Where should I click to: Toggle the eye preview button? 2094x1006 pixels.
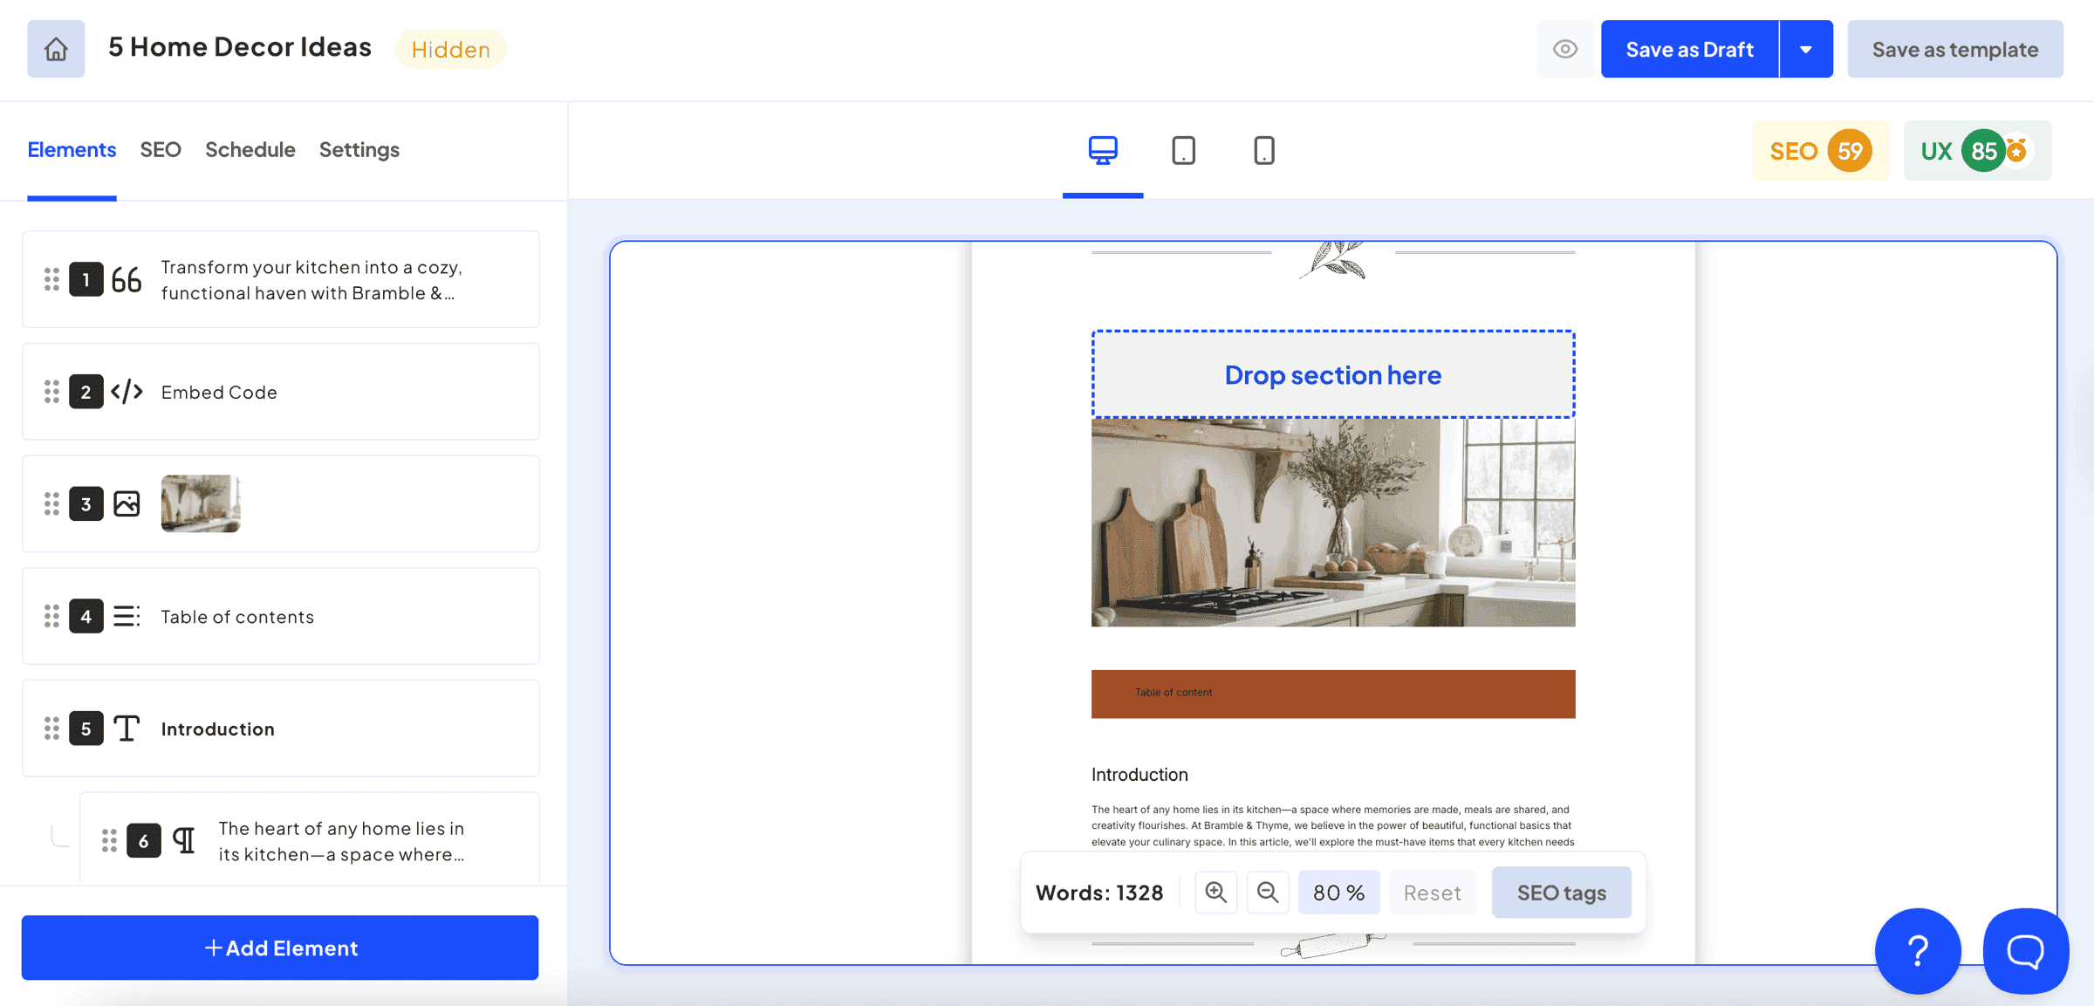[x=1565, y=49]
